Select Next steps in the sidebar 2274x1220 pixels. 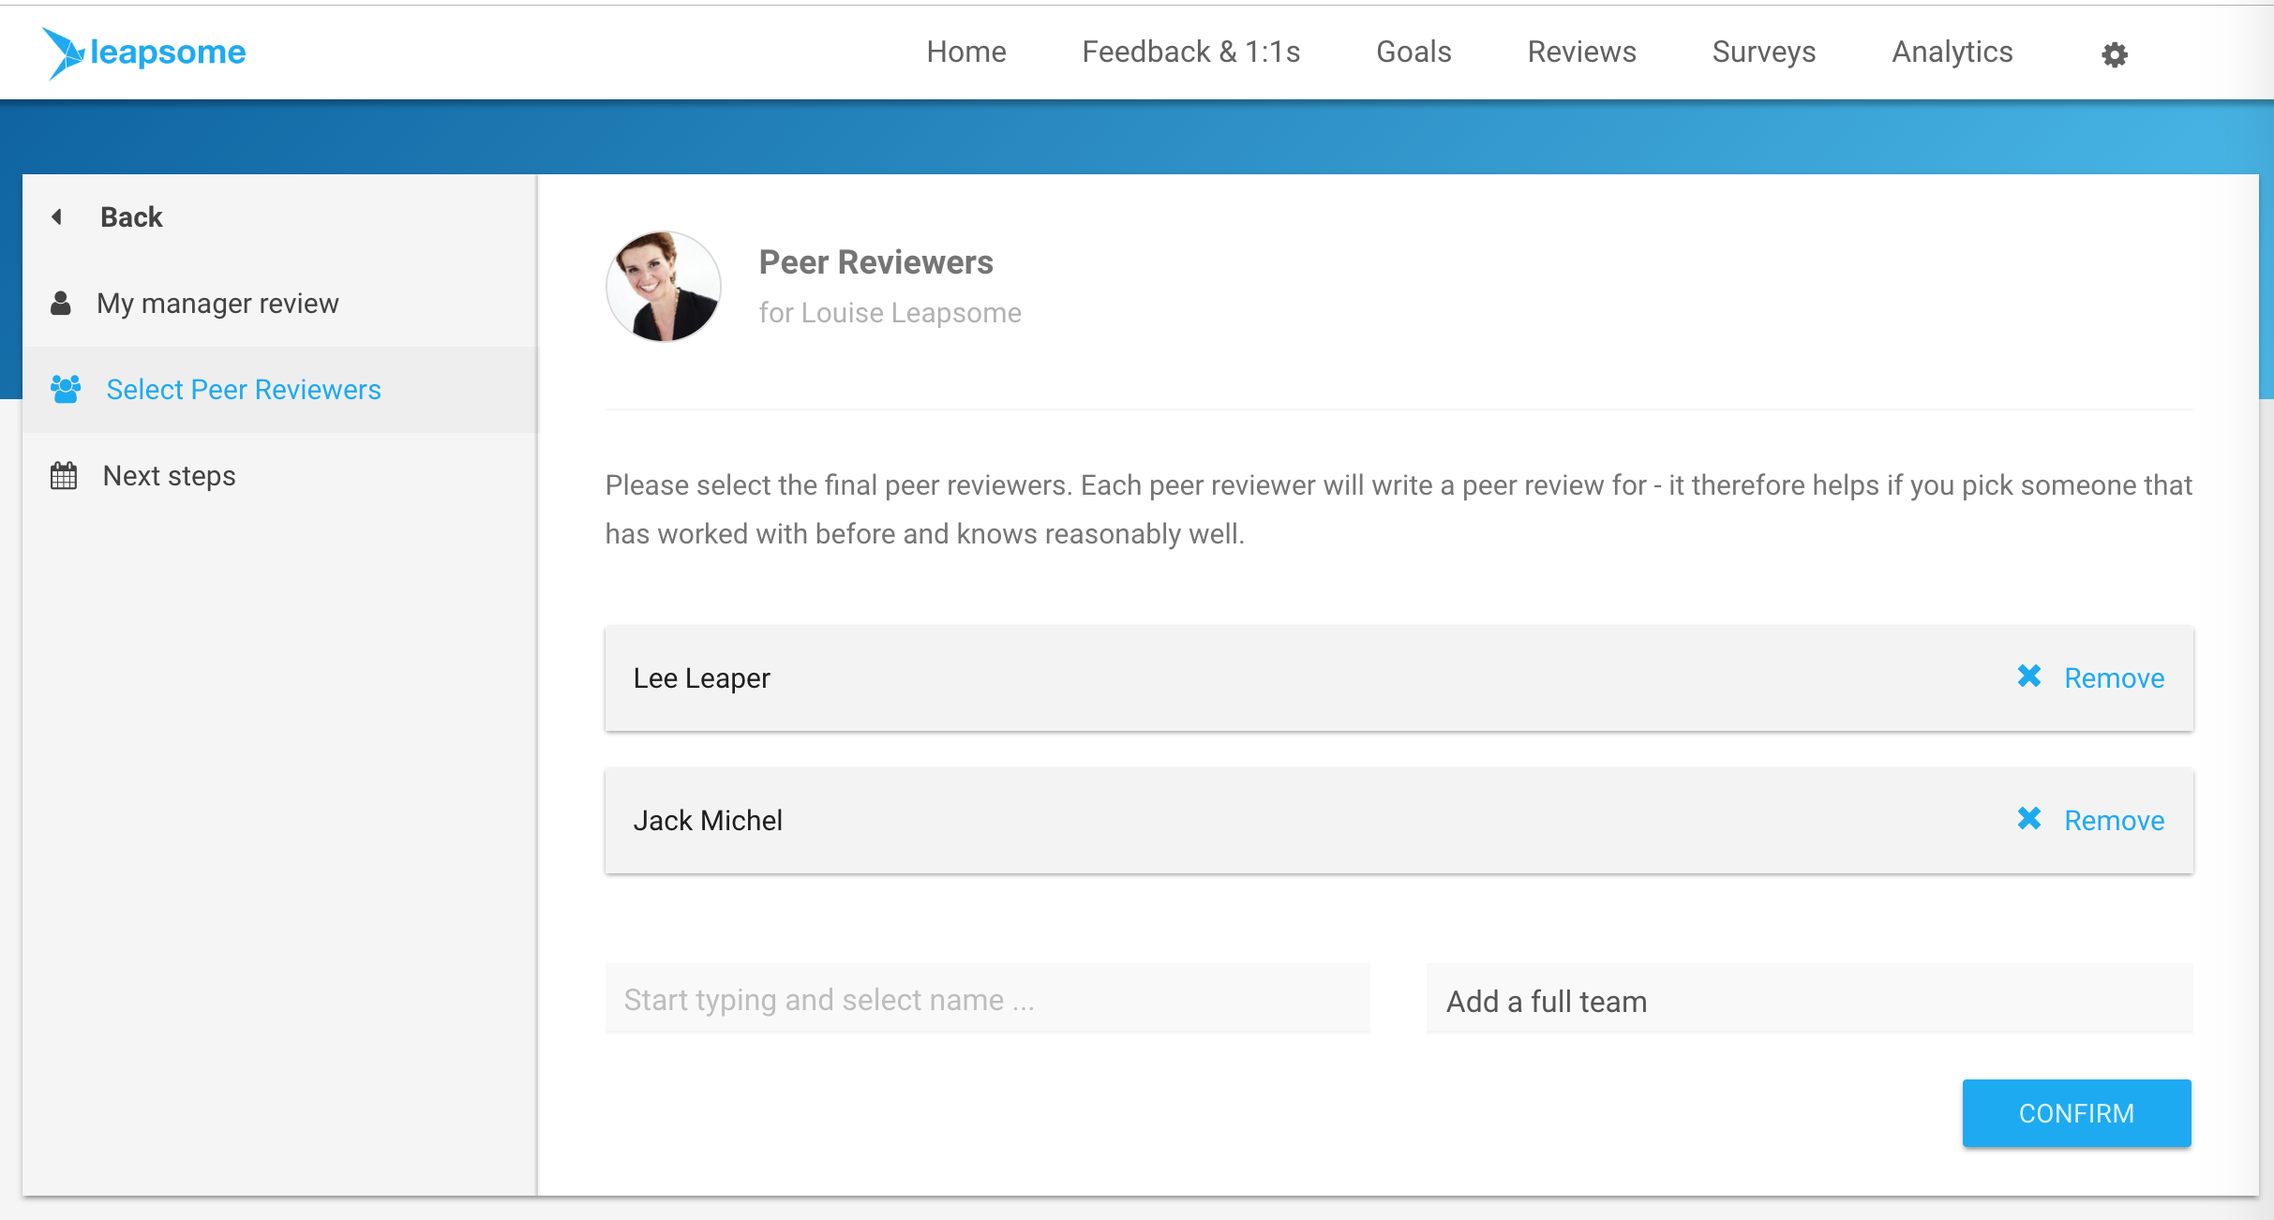[x=170, y=476]
